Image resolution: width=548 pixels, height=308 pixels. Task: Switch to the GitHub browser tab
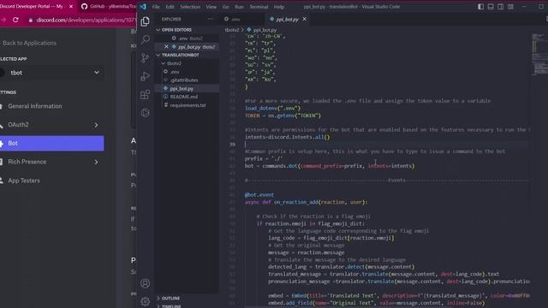coord(108,7)
